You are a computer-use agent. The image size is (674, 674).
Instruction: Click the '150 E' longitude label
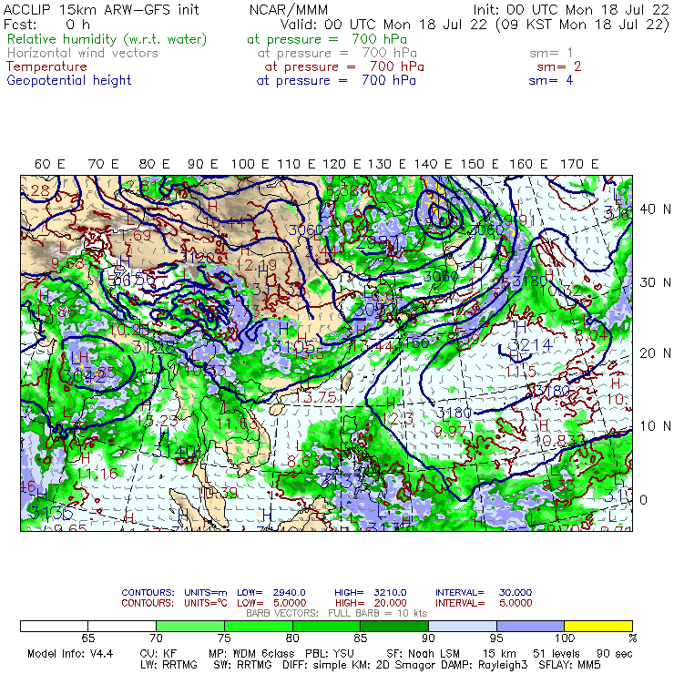point(480,164)
